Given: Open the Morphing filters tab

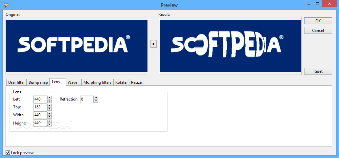Looking at the screenshot, I should (x=97, y=82).
